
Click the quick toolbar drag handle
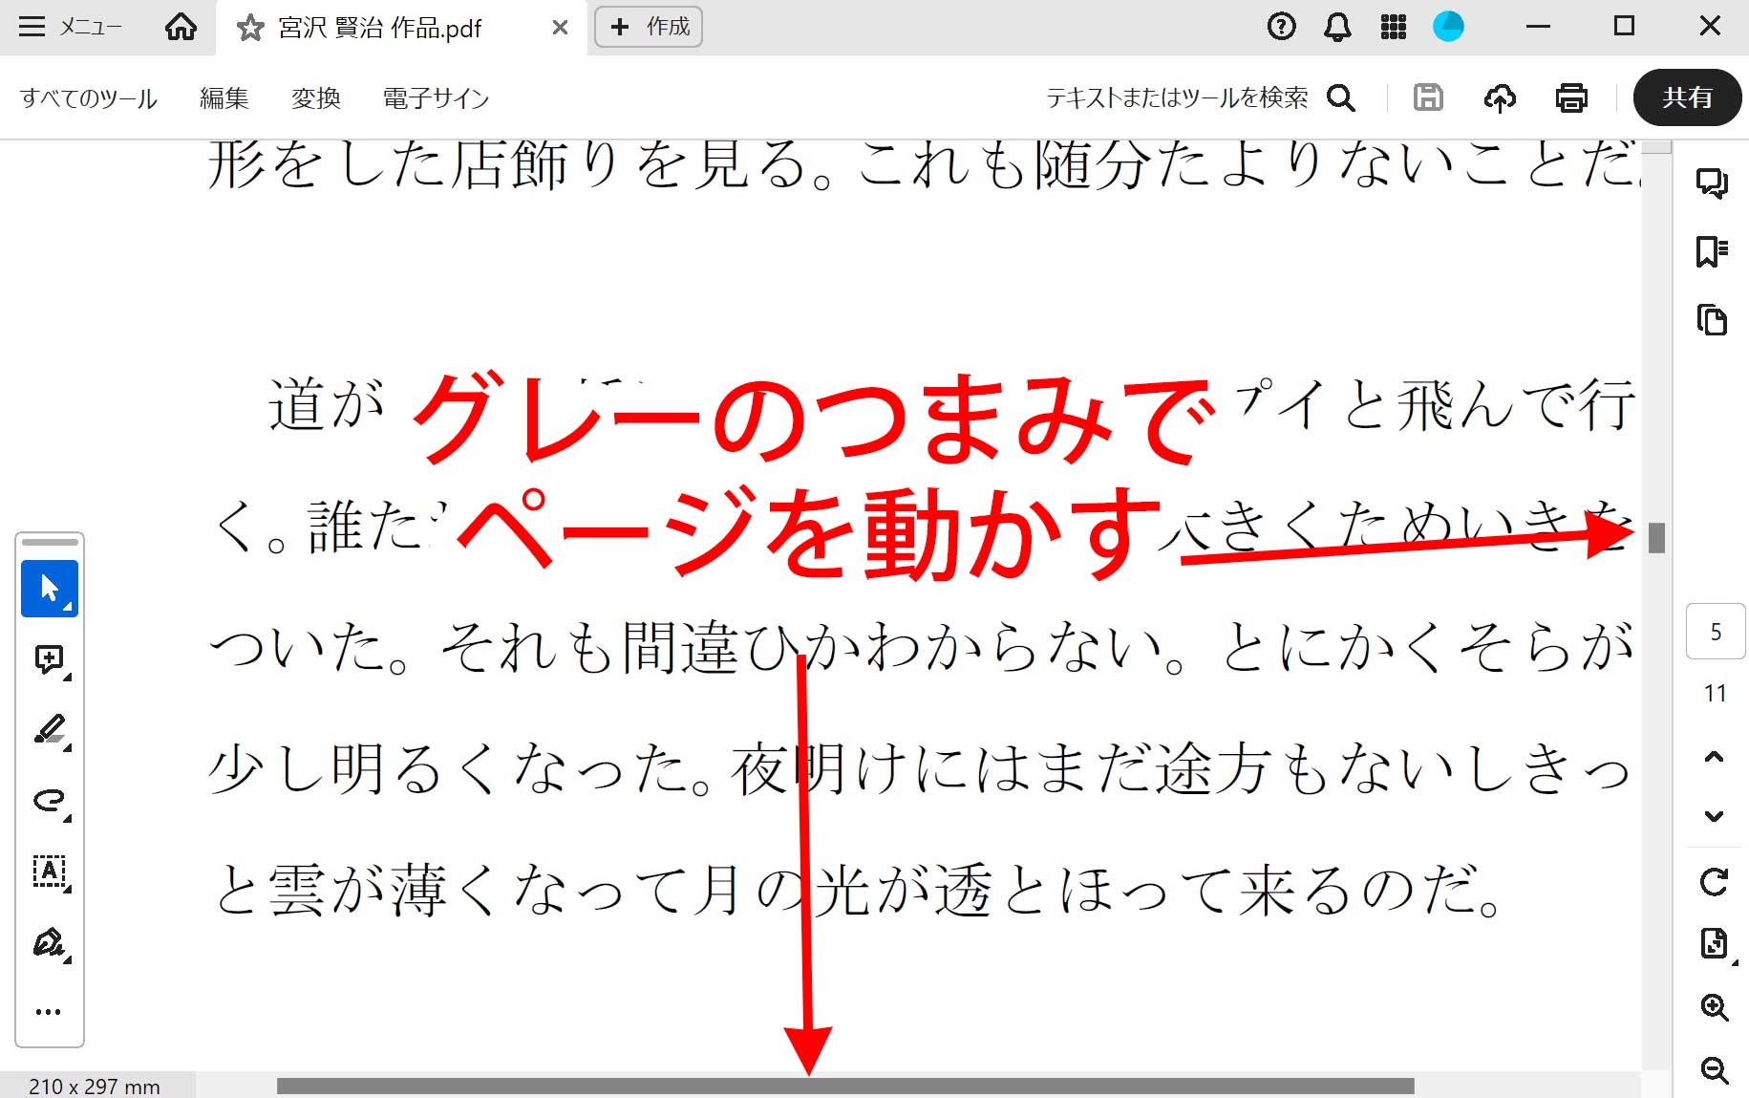(x=50, y=542)
